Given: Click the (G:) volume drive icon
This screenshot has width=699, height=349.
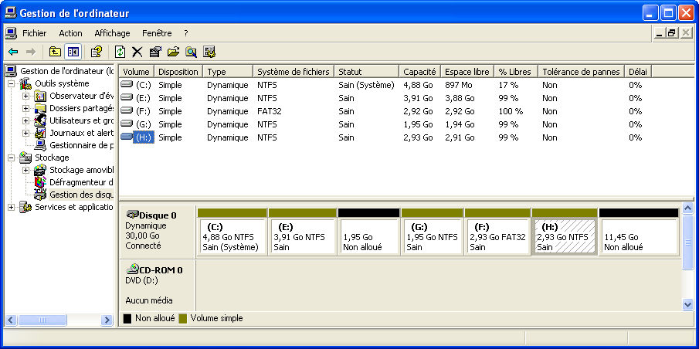Looking at the screenshot, I should coord(127,124).
